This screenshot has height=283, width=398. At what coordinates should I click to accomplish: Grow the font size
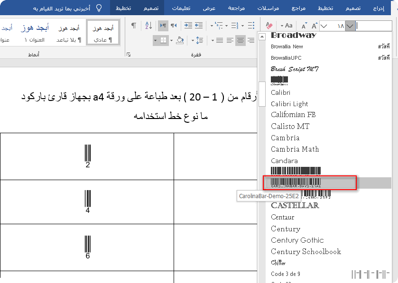pos(315,26)
